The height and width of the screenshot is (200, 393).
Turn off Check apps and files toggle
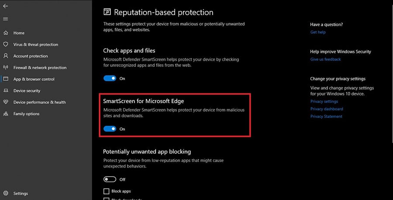(x=110, y=79)
